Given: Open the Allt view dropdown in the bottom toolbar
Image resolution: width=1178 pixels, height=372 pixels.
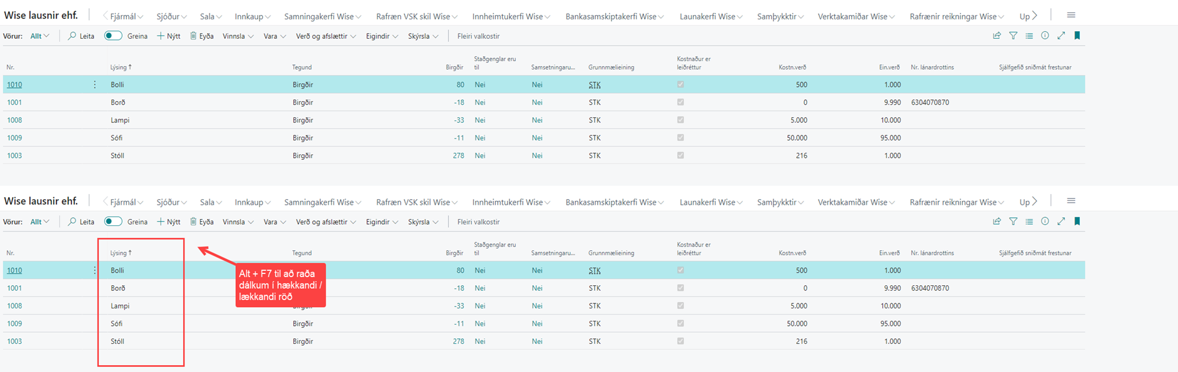Looking at the screenshot, I should (x=39, y=222).
